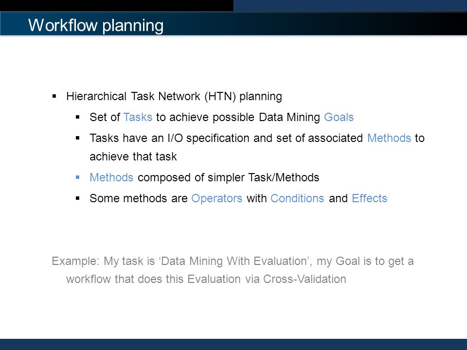The image size is (467, 350).
Task: Click the bullet before 'Set of Tasks'
Action: pos(78,117)
